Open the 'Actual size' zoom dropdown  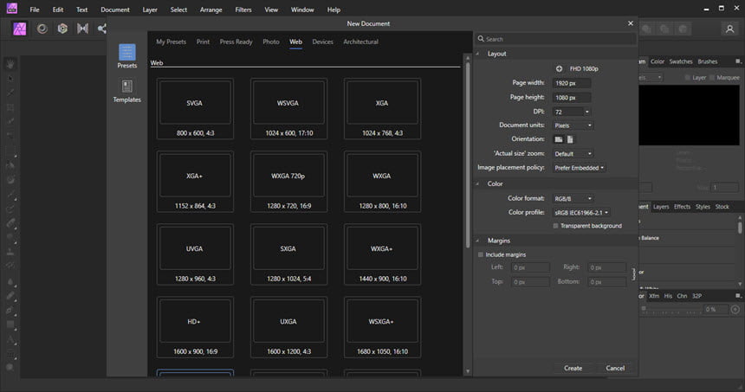click(573, 154)
